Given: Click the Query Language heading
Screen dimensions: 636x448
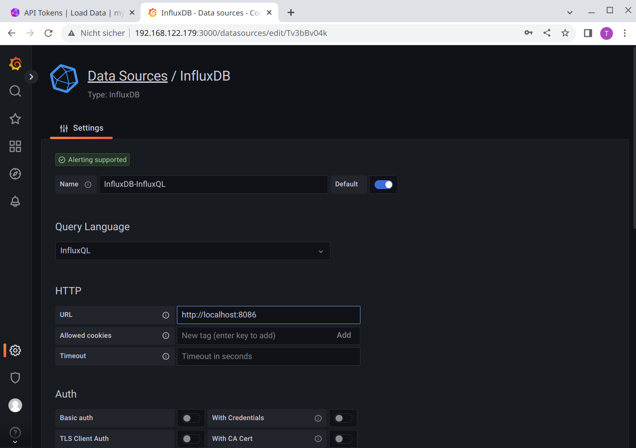Looking at the screenshot, I should coord(92,227).
